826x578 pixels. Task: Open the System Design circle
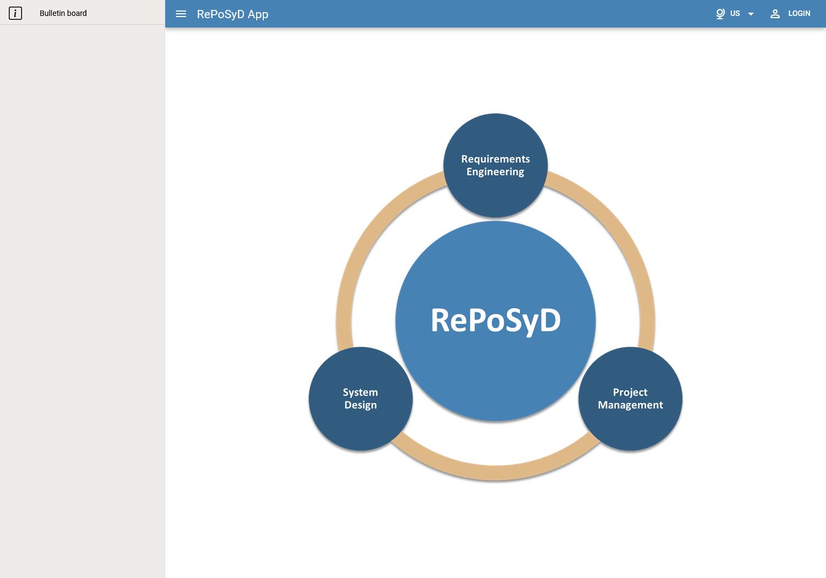click(361, 399)
